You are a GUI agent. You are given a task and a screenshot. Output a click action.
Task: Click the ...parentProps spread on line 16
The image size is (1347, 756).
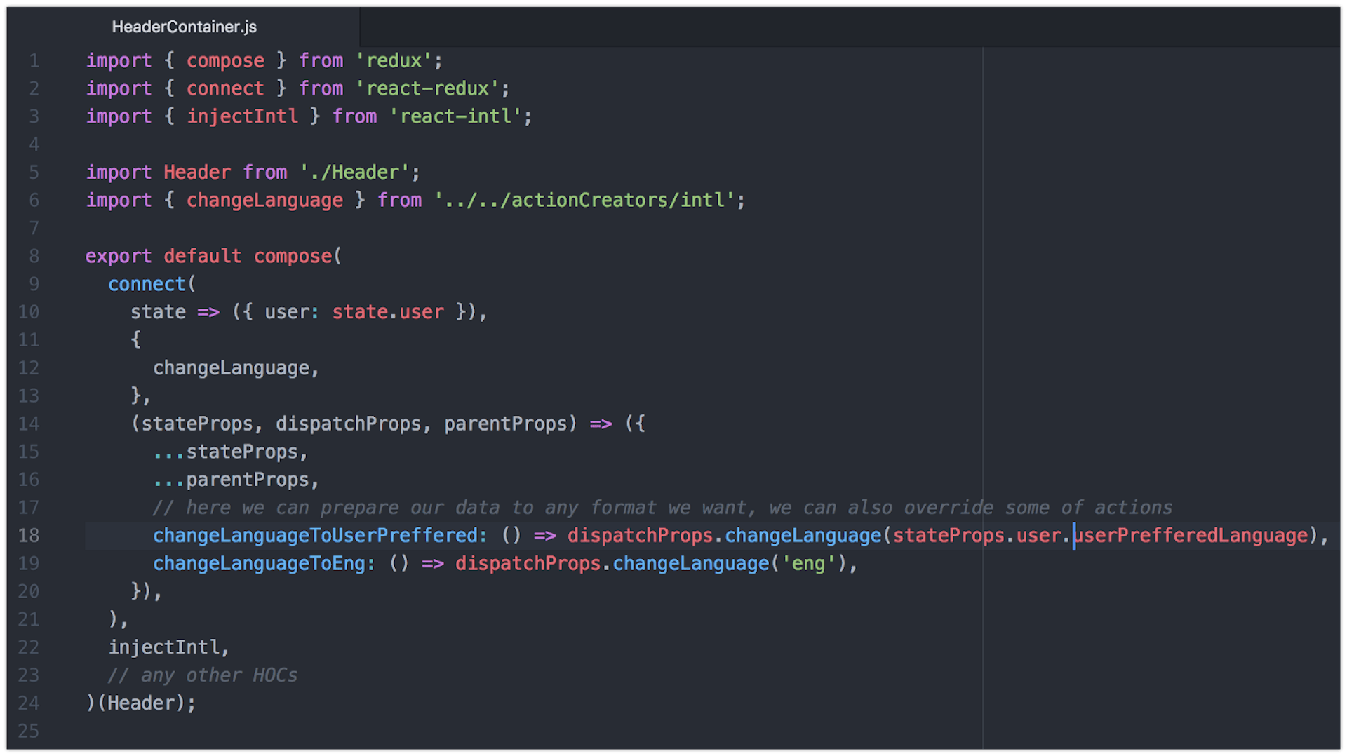click(232, 480)
